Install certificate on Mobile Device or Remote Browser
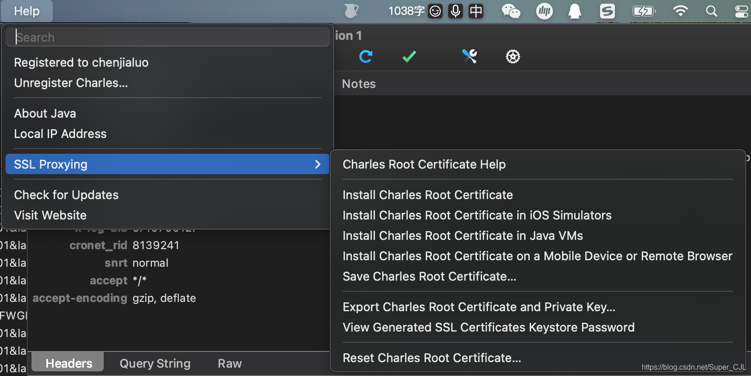The width and height of the screenshot is (751, 376). (538, 256)
